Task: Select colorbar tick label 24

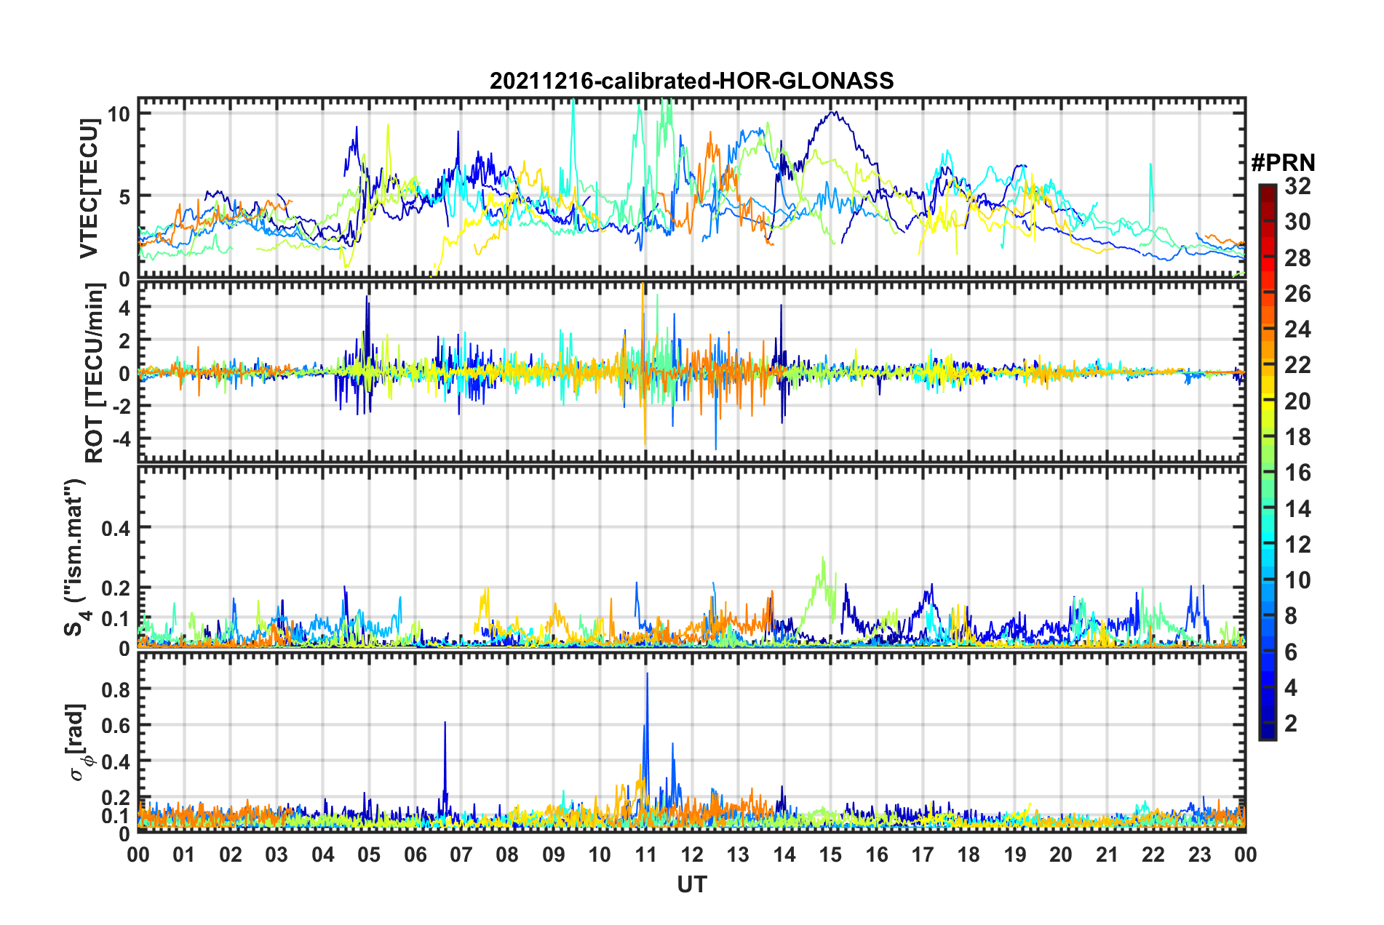Action: click(x=1297, y=329)
